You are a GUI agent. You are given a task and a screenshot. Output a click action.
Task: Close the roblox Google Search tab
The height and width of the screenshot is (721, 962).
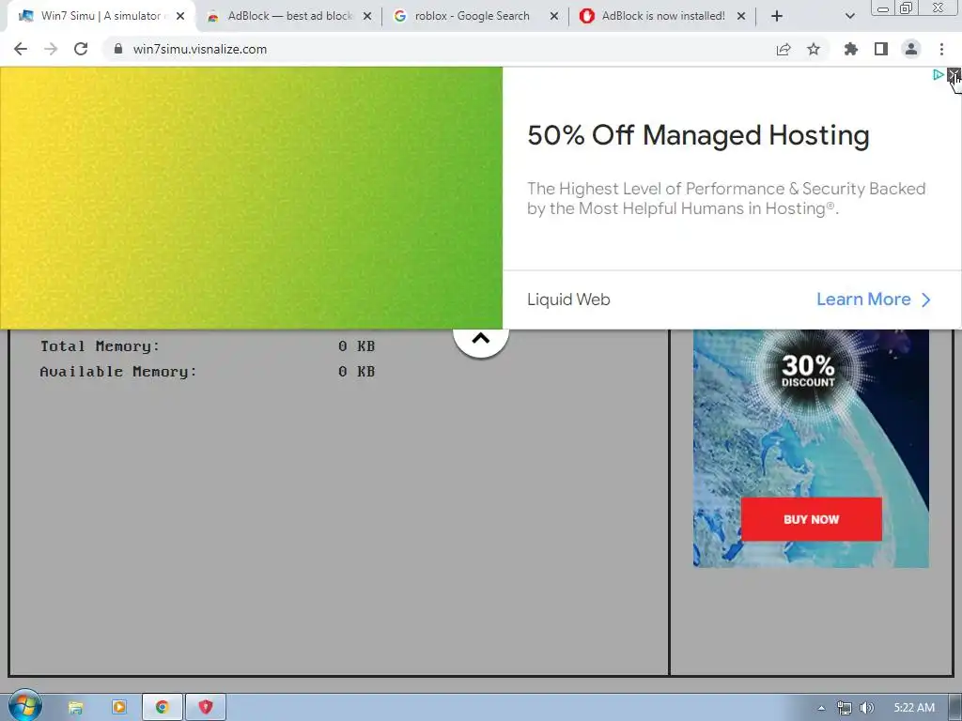pyautogui.click(x=554, y=17)
